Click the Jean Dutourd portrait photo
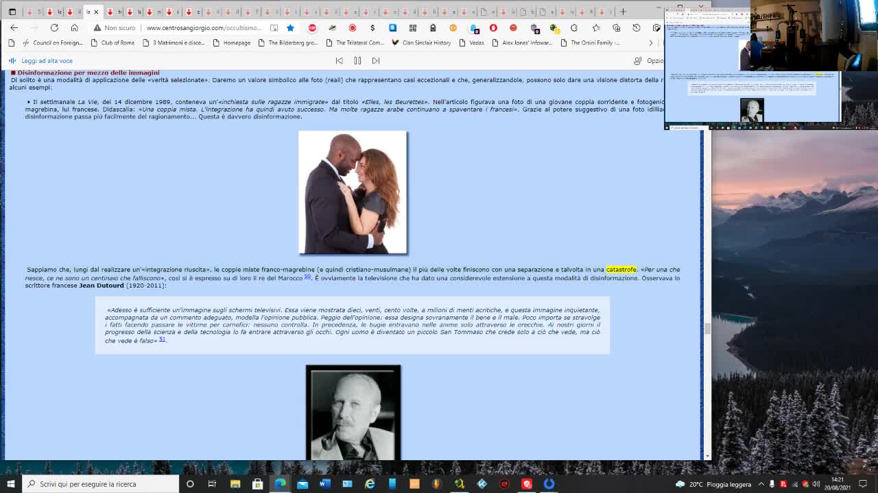Screen dimensions: 878x493 (353, 413)
